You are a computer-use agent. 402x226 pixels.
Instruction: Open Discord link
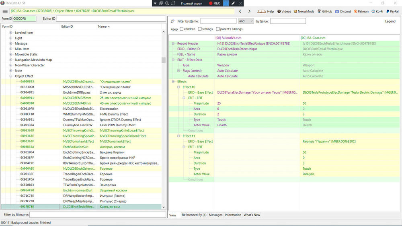(x=343, y=11)
